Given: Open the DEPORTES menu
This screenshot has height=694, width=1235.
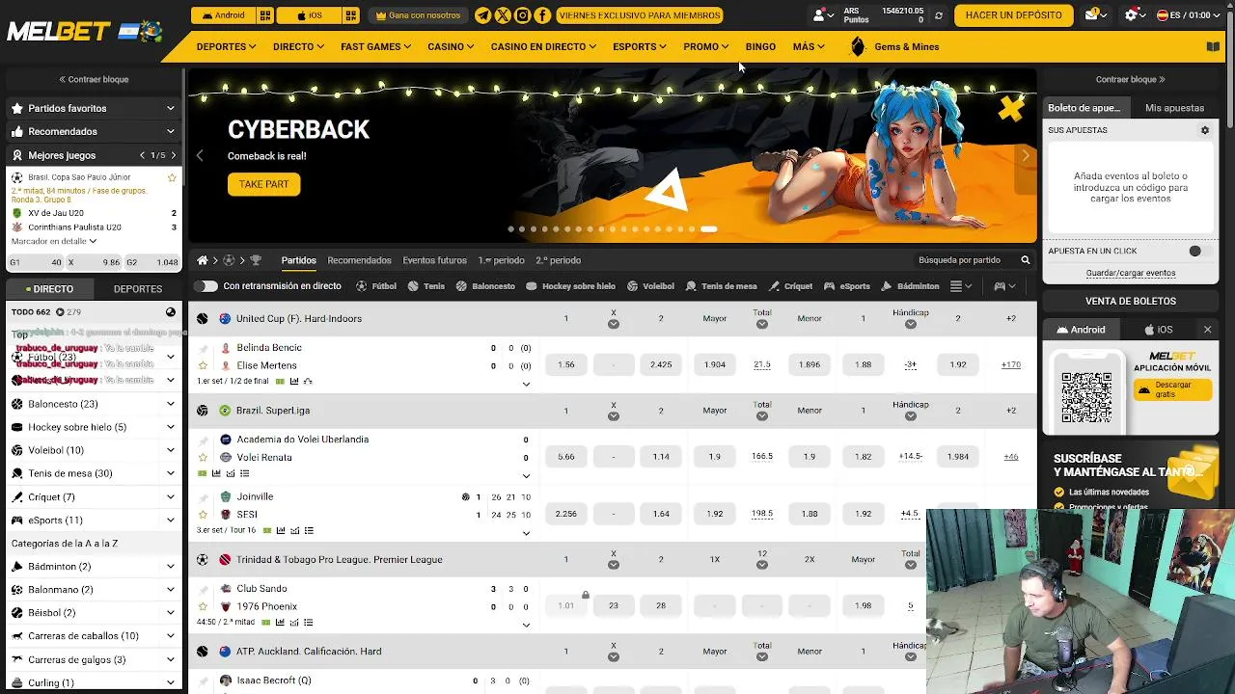Looking at the screenshot, I should [x=226, y=47].
